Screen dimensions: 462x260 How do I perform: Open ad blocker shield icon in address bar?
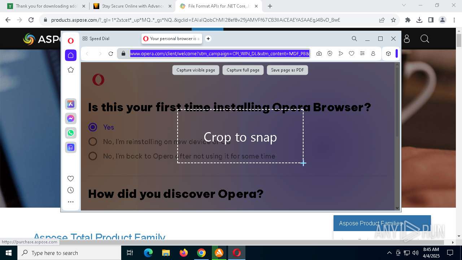(x=330, y=53)
